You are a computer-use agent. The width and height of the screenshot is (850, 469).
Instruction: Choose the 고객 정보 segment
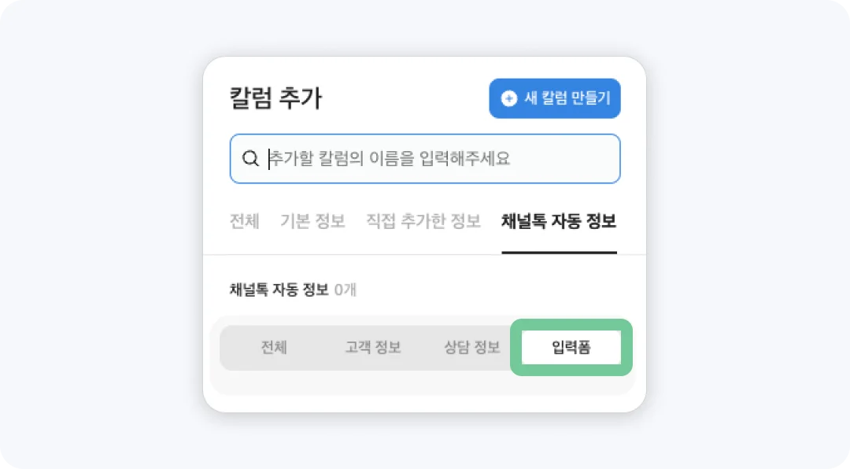373,348
